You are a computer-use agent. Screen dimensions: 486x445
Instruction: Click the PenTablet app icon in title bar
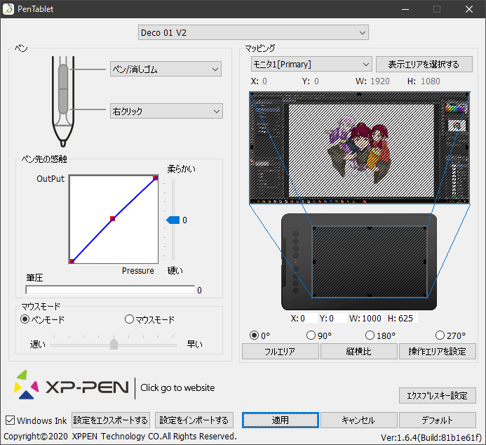(8, 8)
